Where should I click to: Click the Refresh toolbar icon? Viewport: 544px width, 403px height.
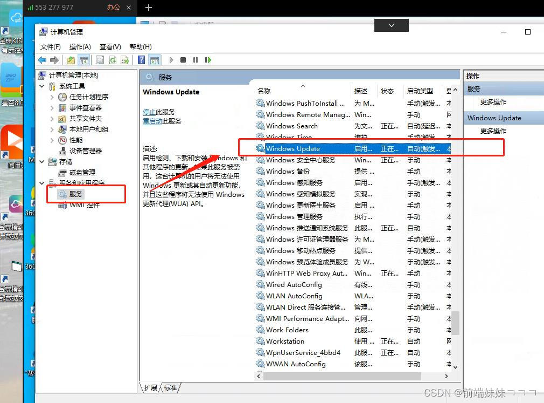pos(113,60)
